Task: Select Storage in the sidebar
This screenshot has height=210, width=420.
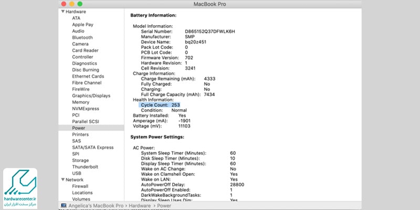Action: coord(80,160)
